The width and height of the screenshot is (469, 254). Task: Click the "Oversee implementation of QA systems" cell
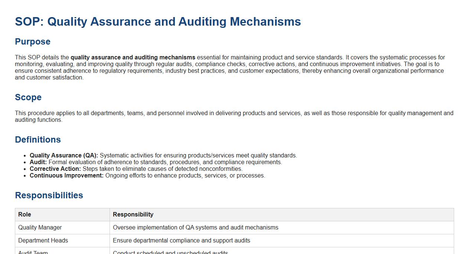195,228
